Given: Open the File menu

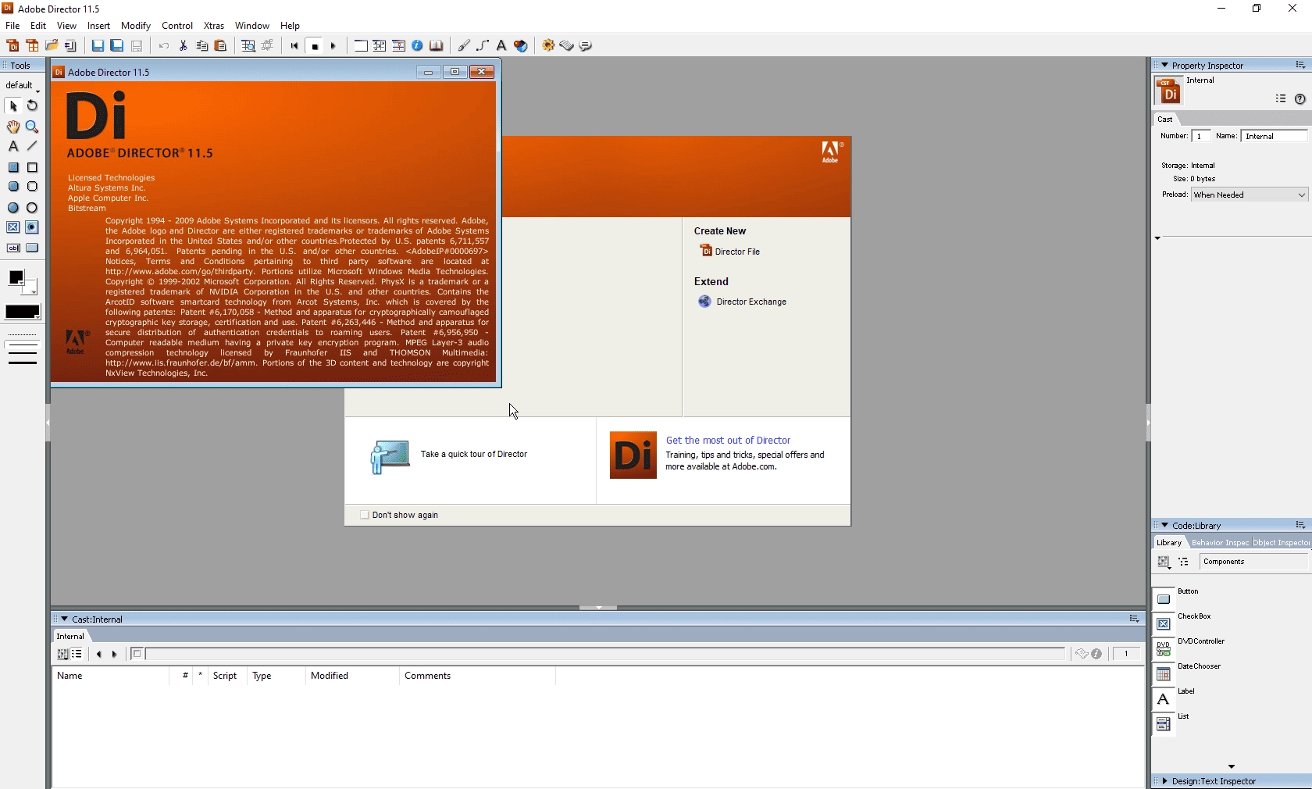Looking at the screenshot, I should coord(12,26).
